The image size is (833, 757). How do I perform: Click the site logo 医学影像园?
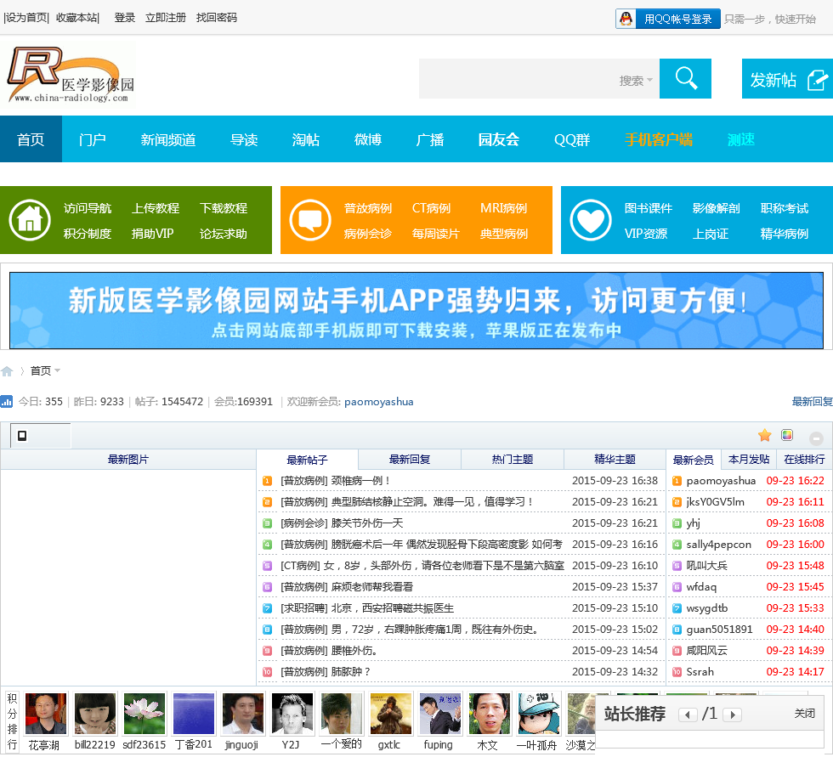point(70,74)
